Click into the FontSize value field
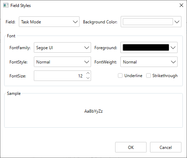The height and width of the screenshot is (158, 187). [x=60, y=76]
